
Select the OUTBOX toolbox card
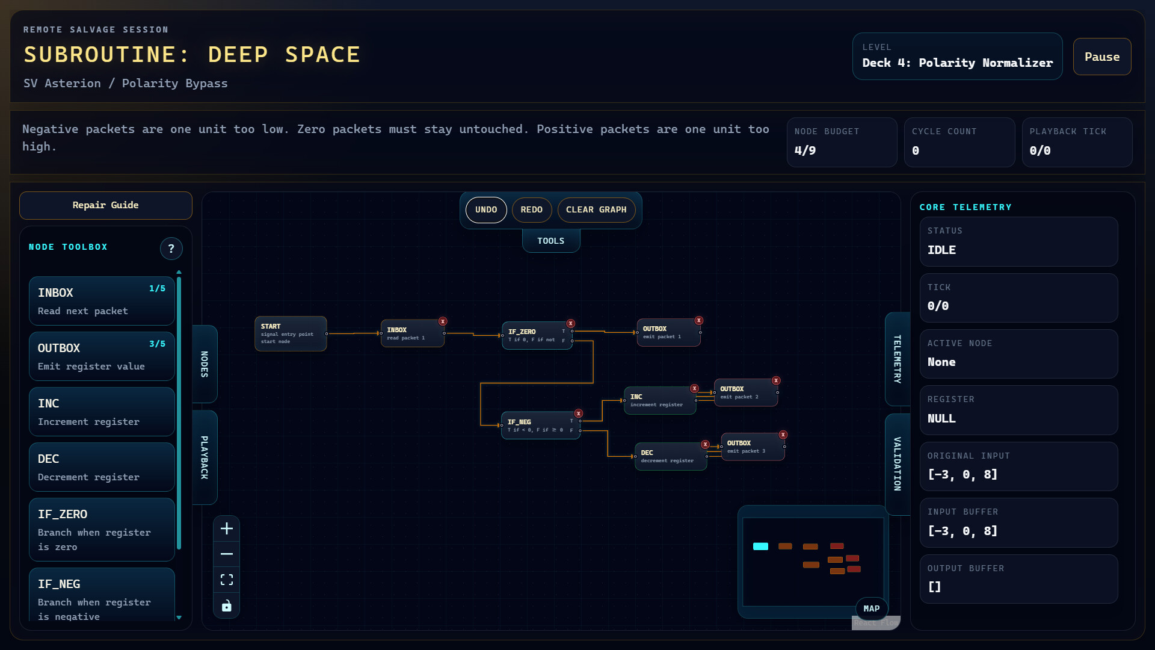[102, 356]
